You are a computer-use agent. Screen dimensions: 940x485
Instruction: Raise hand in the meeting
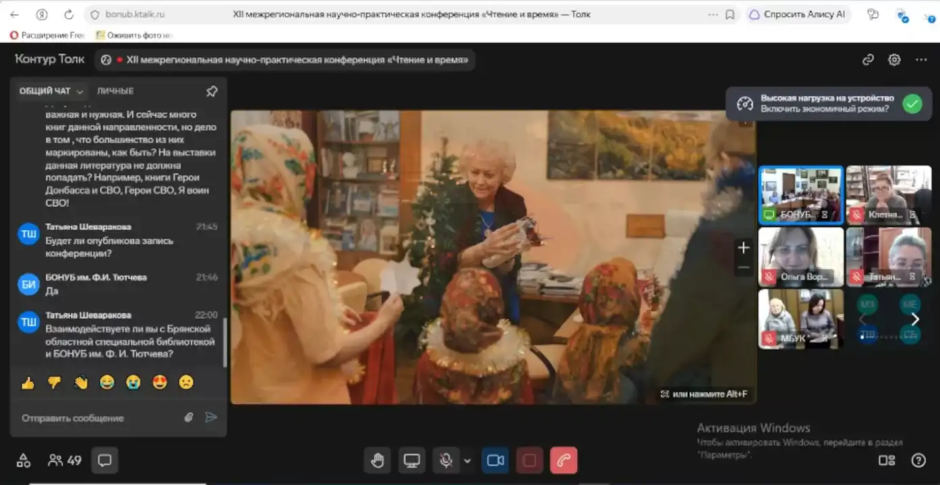click(x=378, y=461)
